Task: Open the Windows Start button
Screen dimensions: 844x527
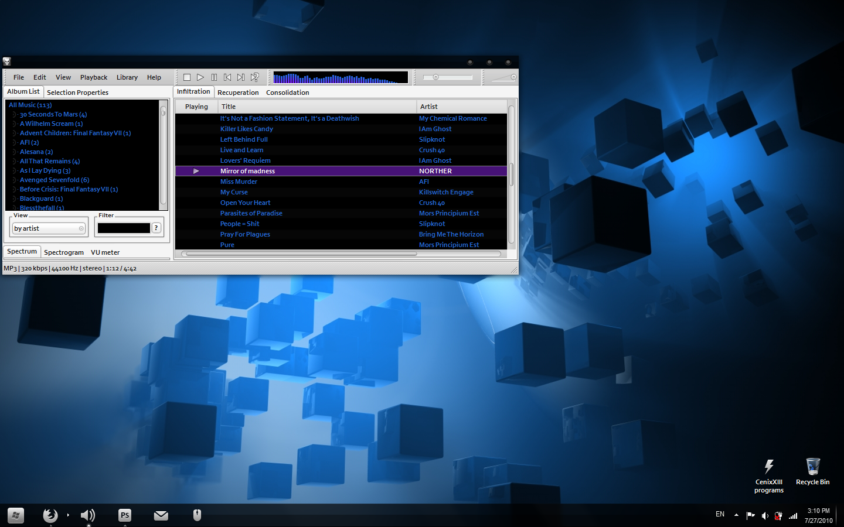Action: click(16, 515)
